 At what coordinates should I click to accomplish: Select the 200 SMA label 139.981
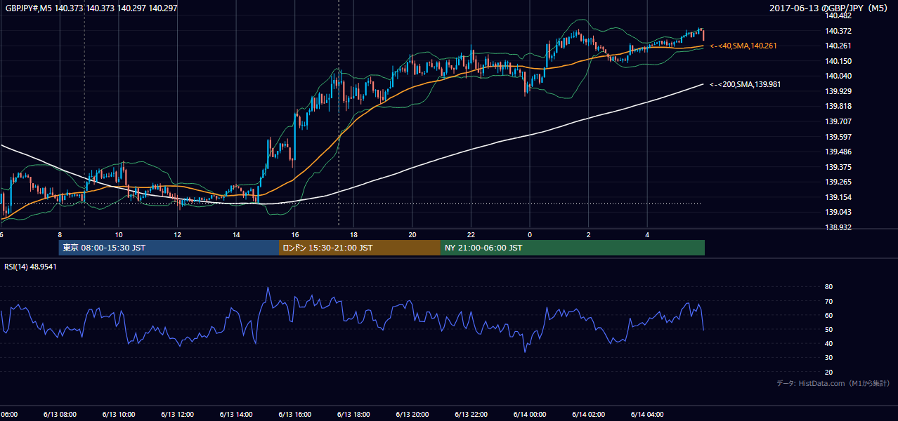click(745, 84)
